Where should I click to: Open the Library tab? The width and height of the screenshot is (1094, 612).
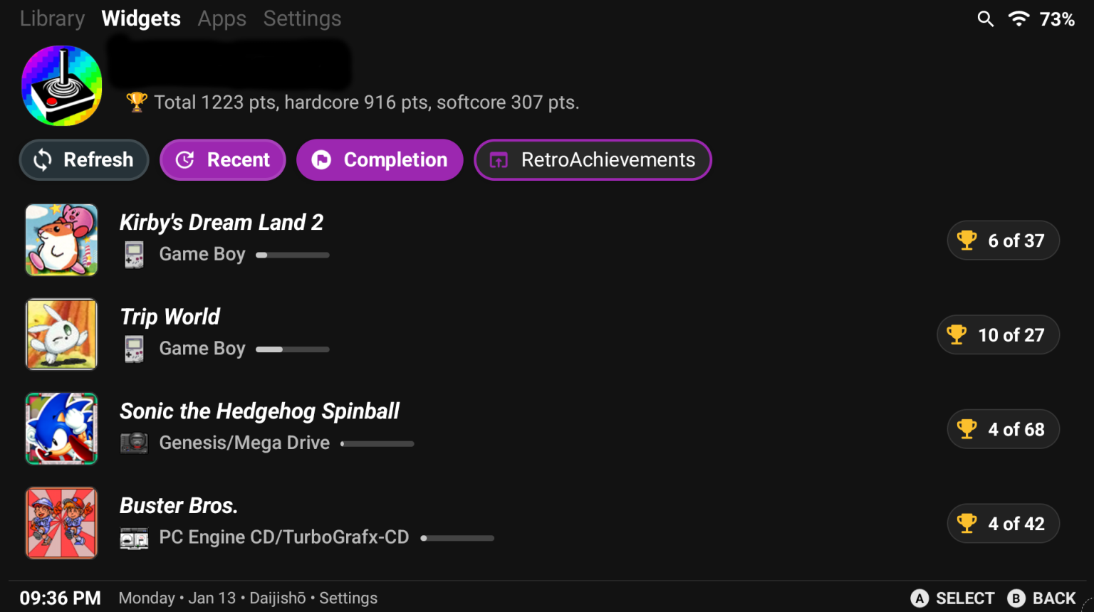[x=52, y=19]
